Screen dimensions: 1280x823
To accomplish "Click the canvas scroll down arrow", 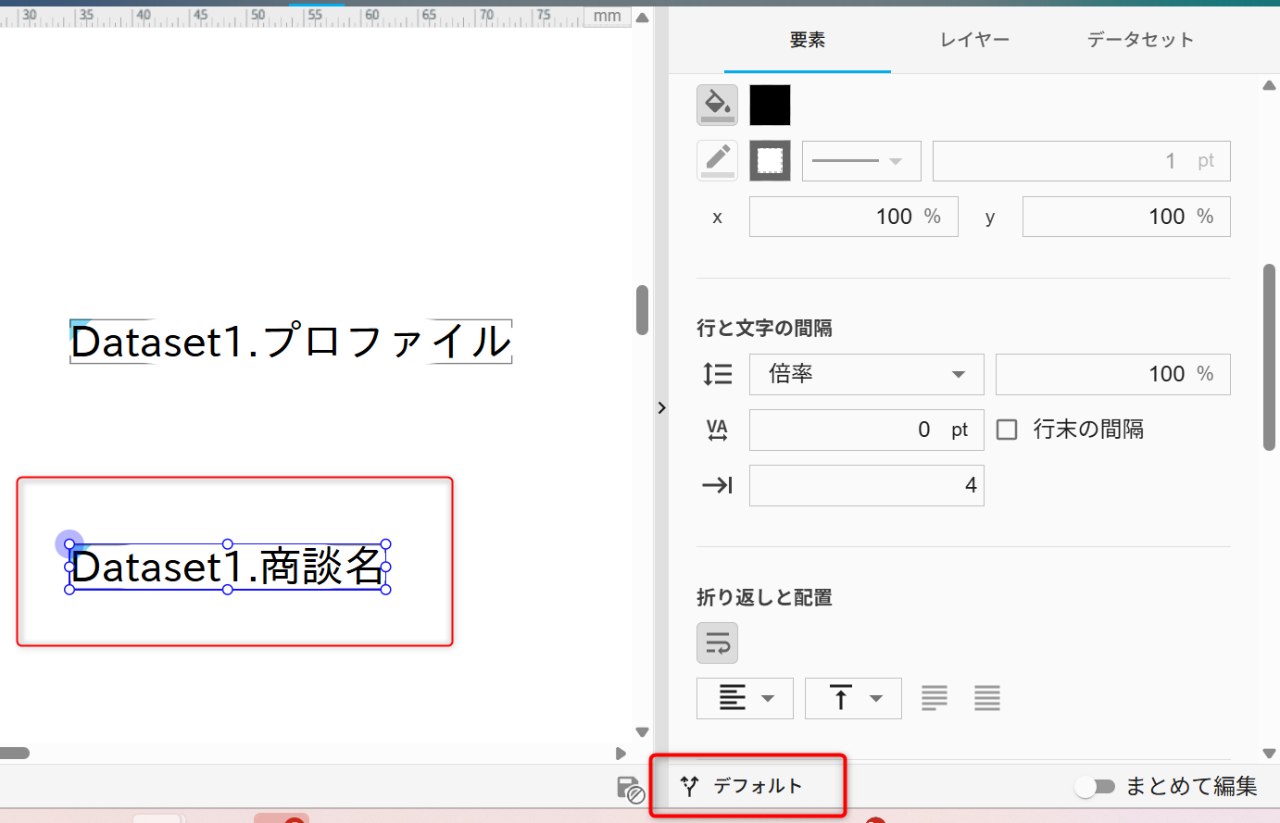I will pyautogui.click(x=643, y=732).
